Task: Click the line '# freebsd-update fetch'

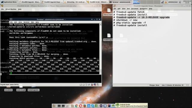Action: tap(129, 12)
